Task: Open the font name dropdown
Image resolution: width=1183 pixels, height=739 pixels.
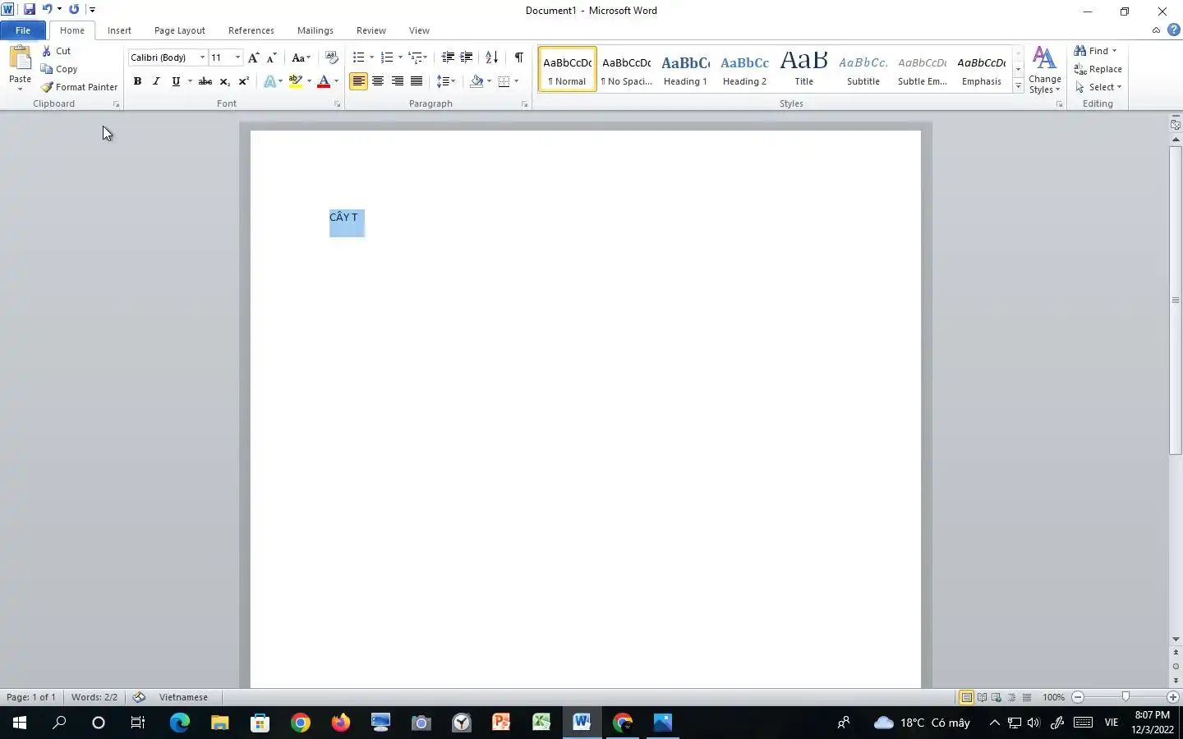Action: point(202,57)
